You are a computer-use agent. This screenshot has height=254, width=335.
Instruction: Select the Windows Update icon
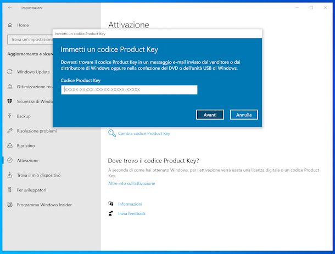(10, 72)
